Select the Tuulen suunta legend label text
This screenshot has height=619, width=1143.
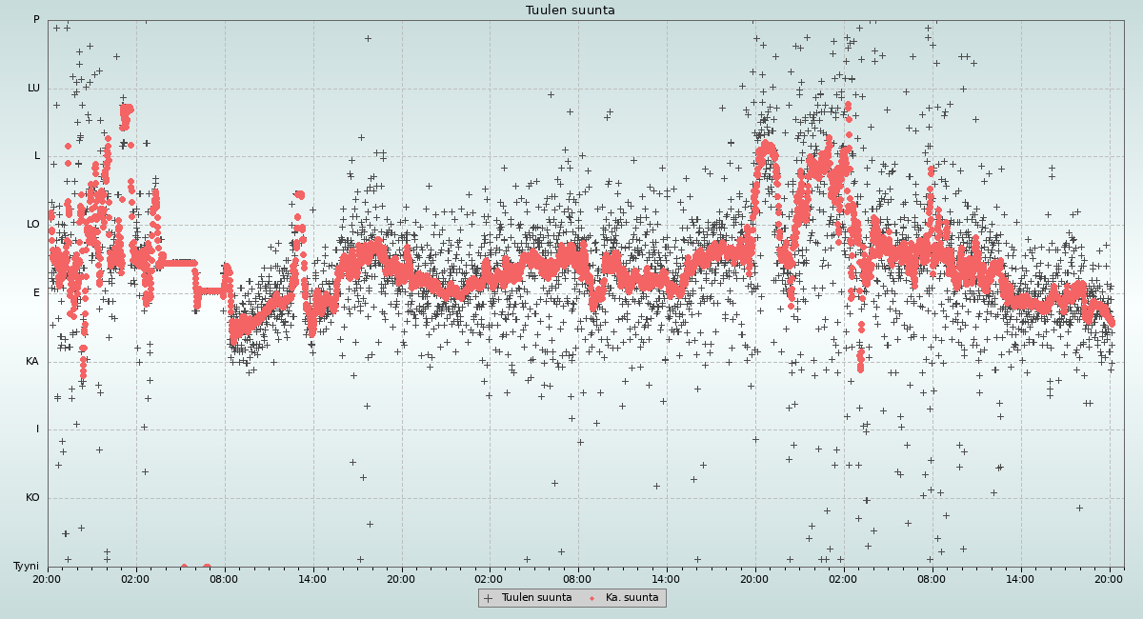[536, 598]
